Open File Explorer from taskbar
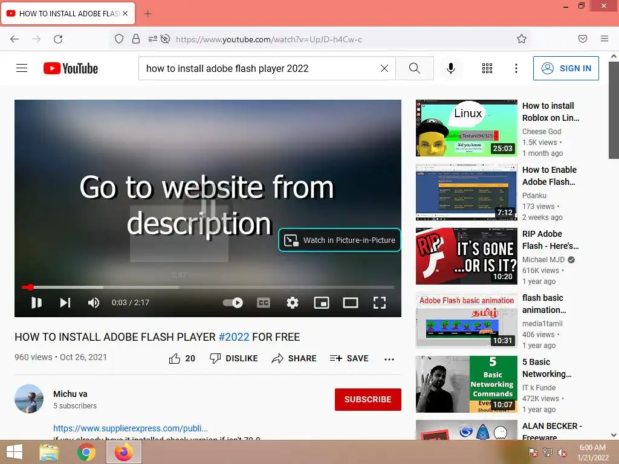619x464 pixels. 49,452
